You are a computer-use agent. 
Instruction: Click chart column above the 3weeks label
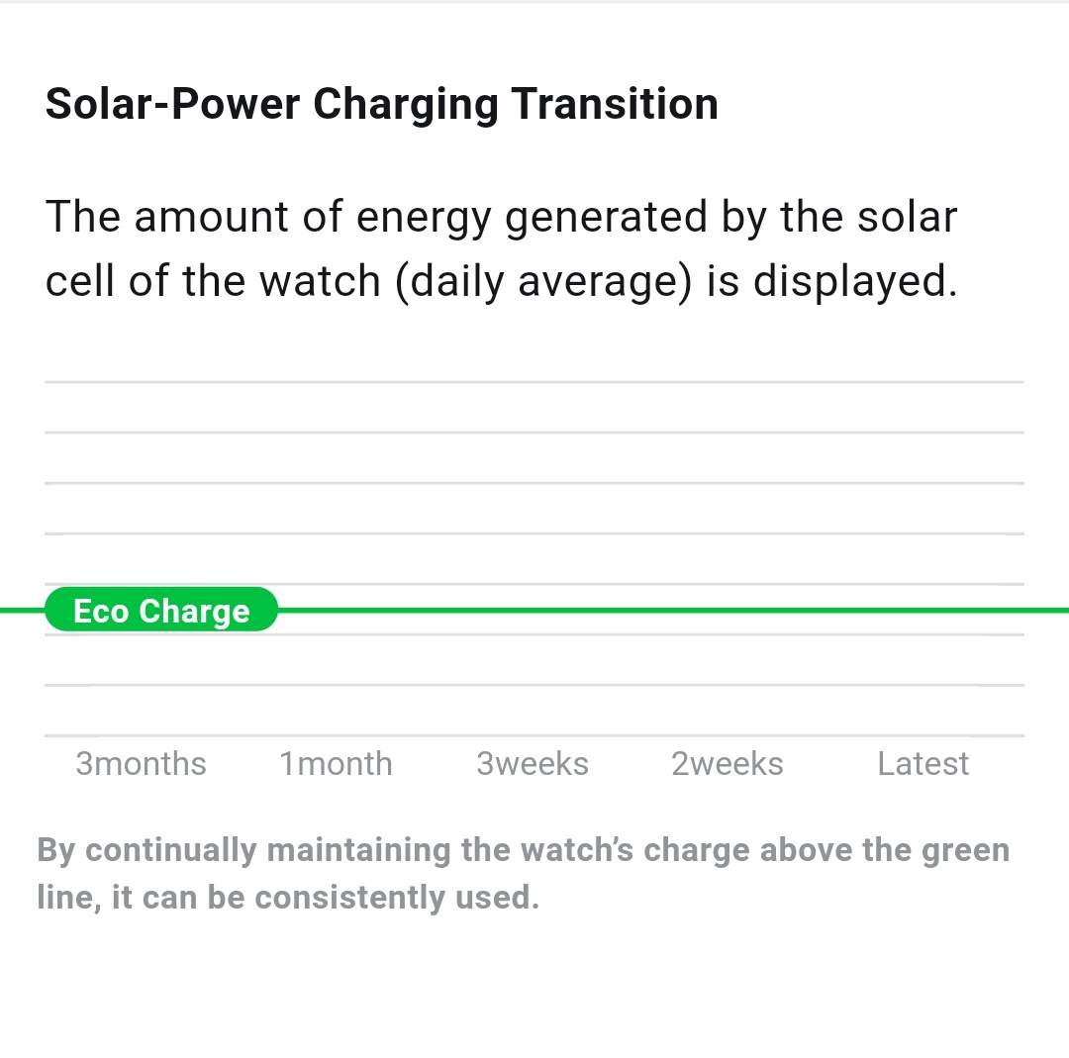click(x=533, y=559)
